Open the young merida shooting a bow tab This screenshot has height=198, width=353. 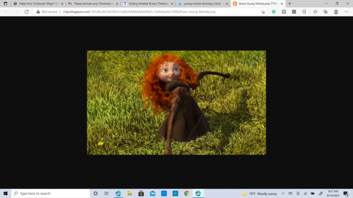point(203,4)
